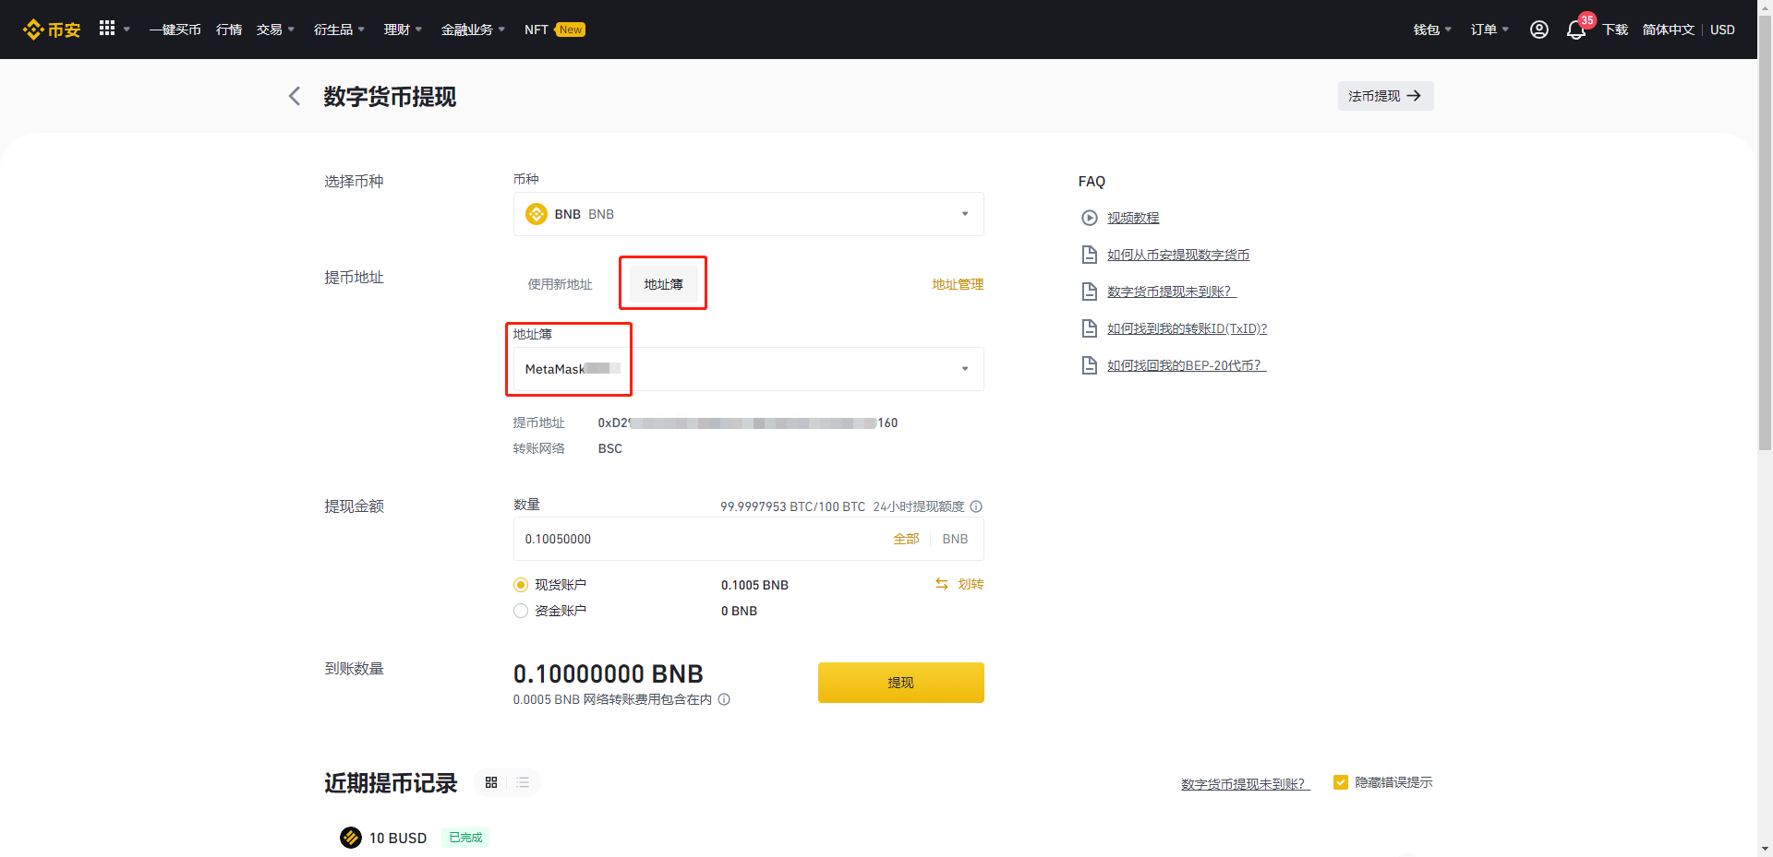Open the 订单 dropdown menu
Image resolution: width=1773 pixels, height=857 pixels.
coord(1490,30)
